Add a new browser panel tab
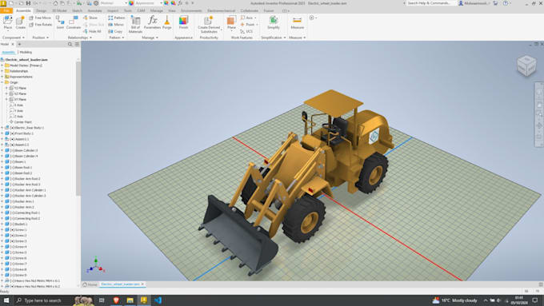This screenshot has width=544, height=306. coord(19,45)
